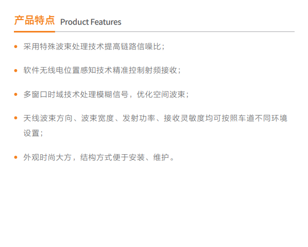
Task: Click the text 接收灵敏度均可按照车道不同环境
Action: 226,118
